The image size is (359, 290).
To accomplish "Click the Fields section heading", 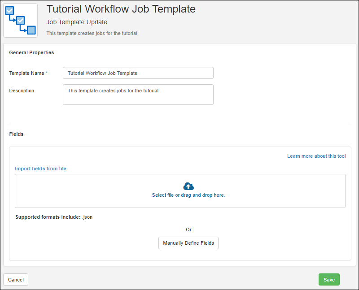I will tap(16, 134).
